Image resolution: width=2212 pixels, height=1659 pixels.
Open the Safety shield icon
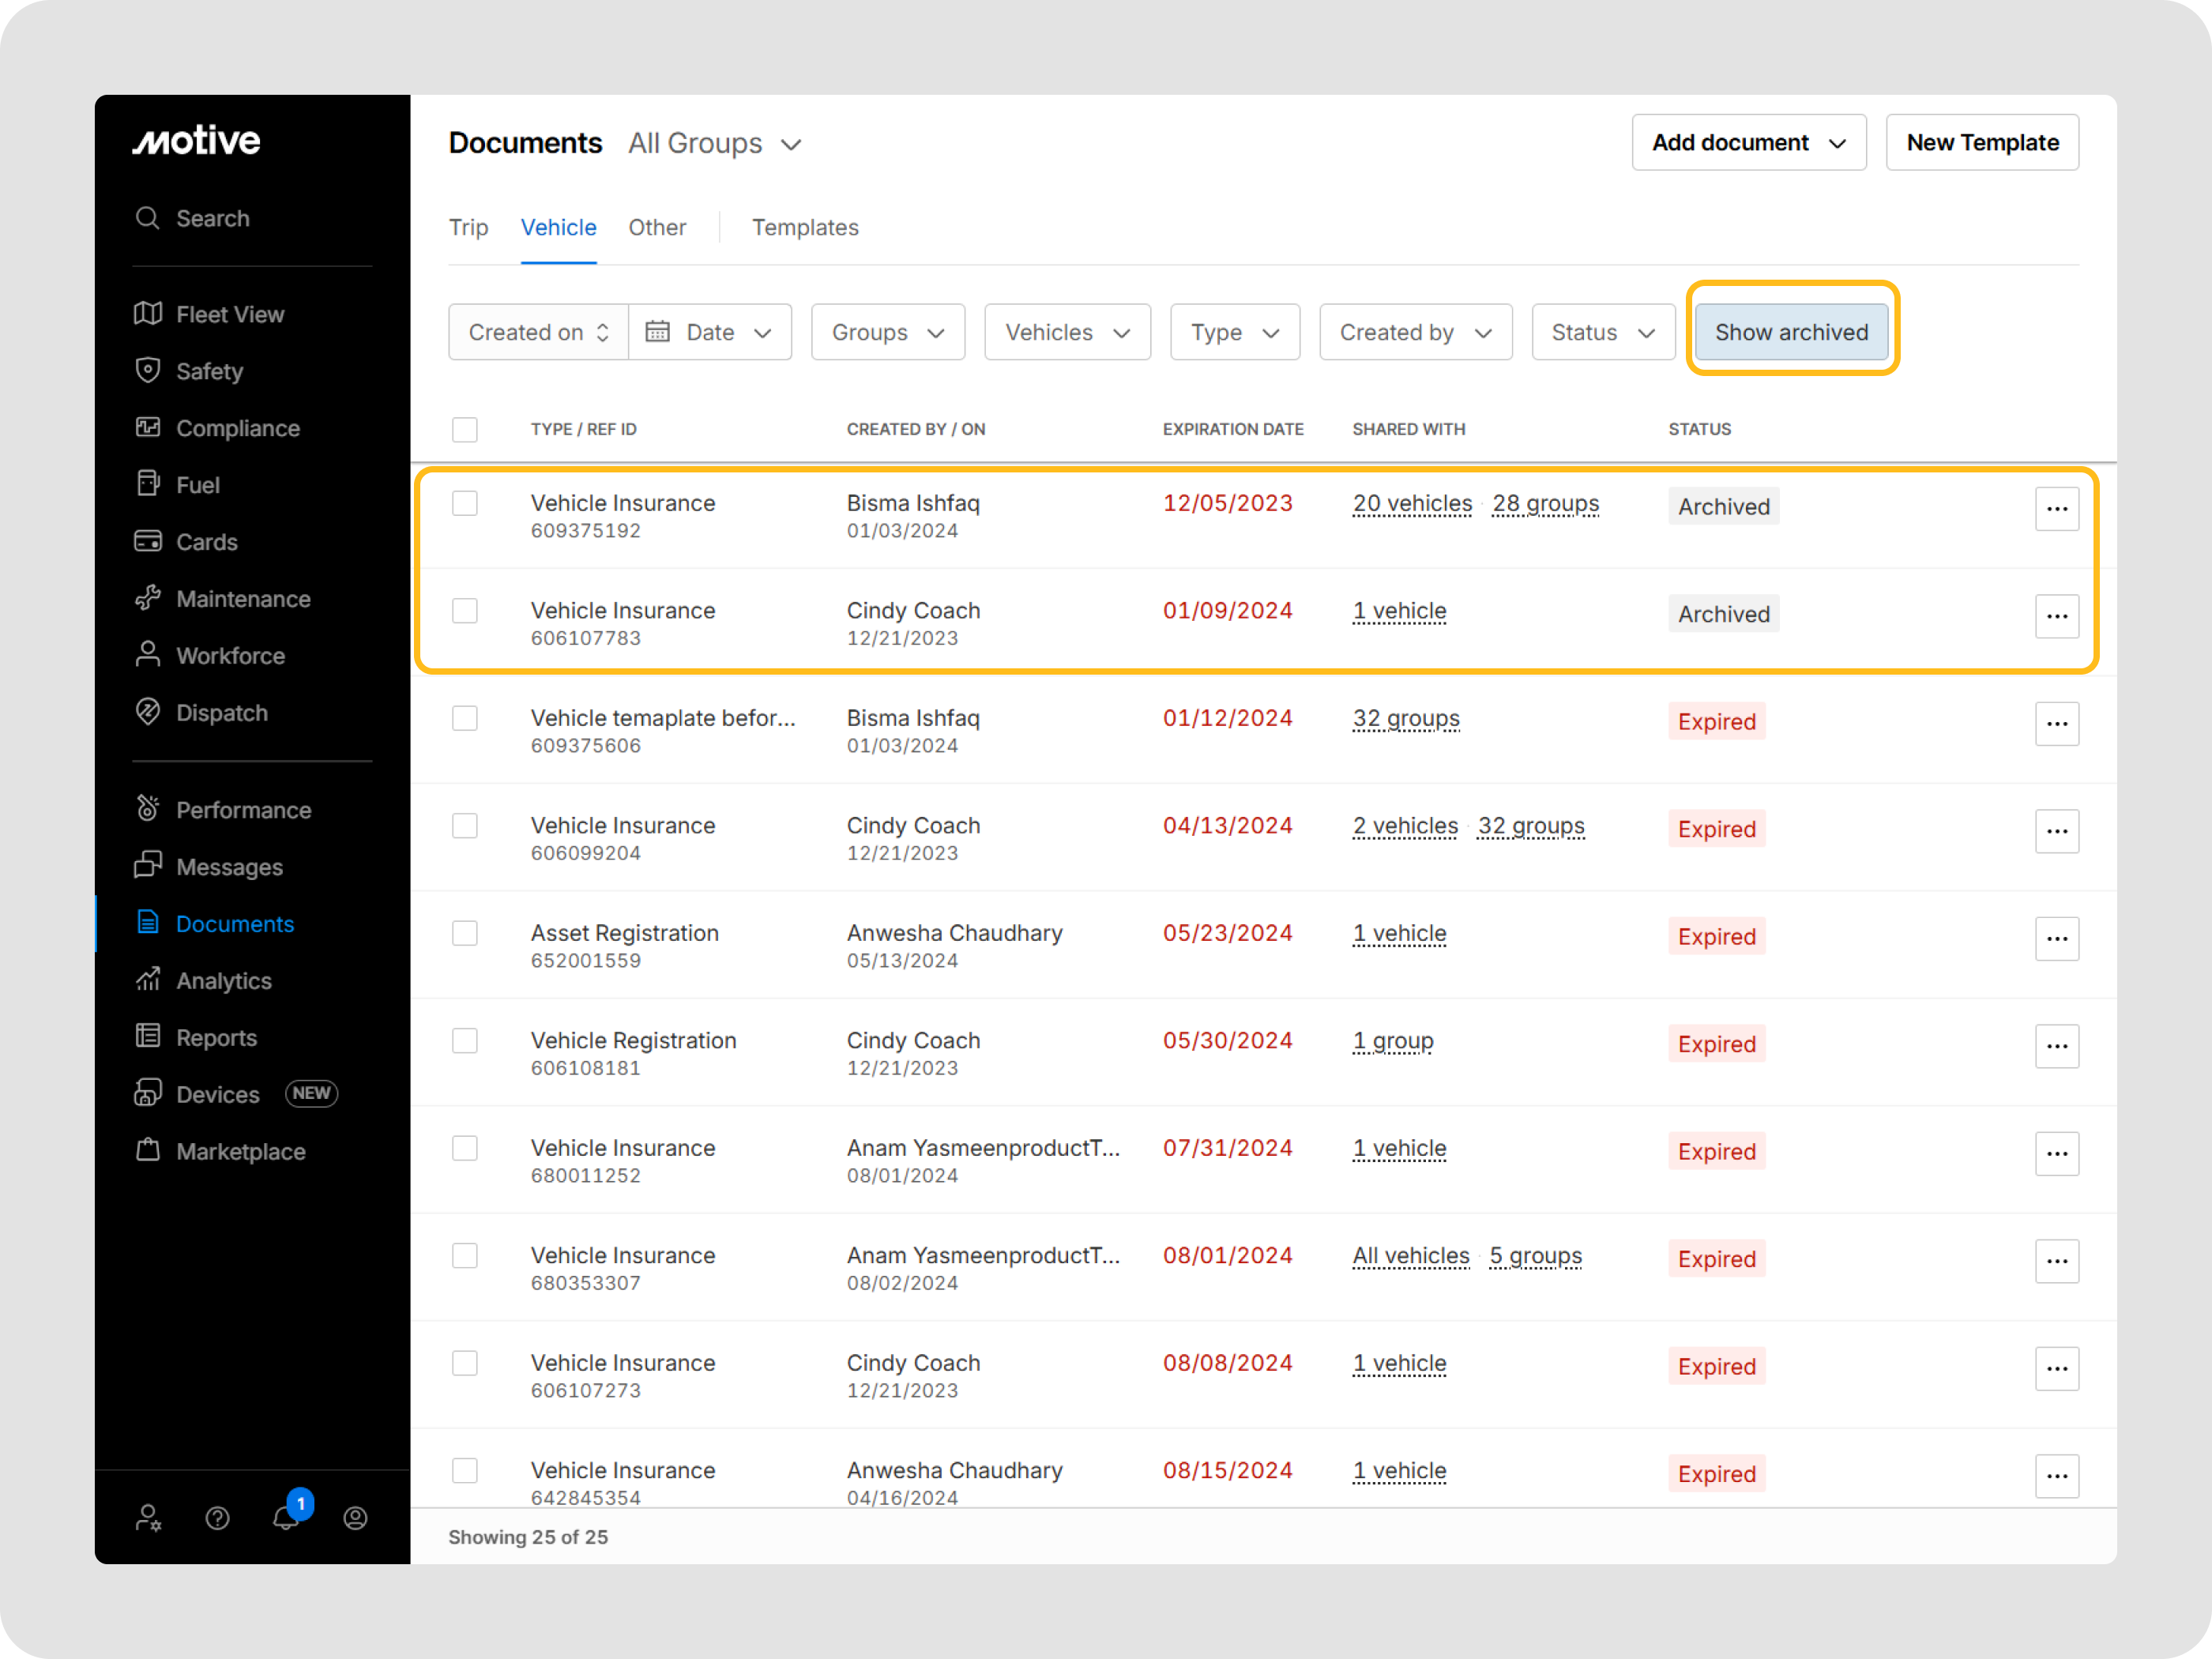pyautogui.click(x=148, y=370)
